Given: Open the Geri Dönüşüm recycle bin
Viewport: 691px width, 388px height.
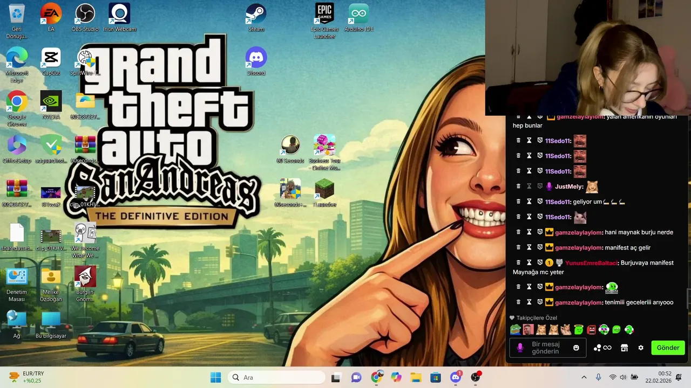Looking at the screenshot, I should (17, 21).
